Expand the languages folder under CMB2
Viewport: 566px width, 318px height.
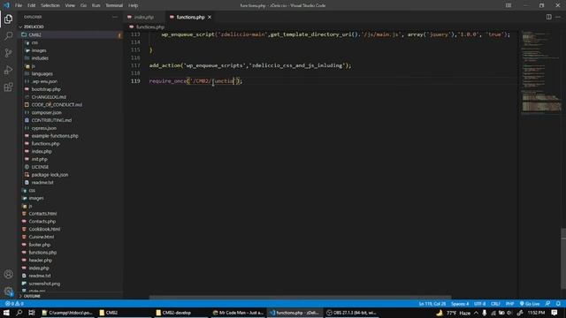[x=42, y=73]
